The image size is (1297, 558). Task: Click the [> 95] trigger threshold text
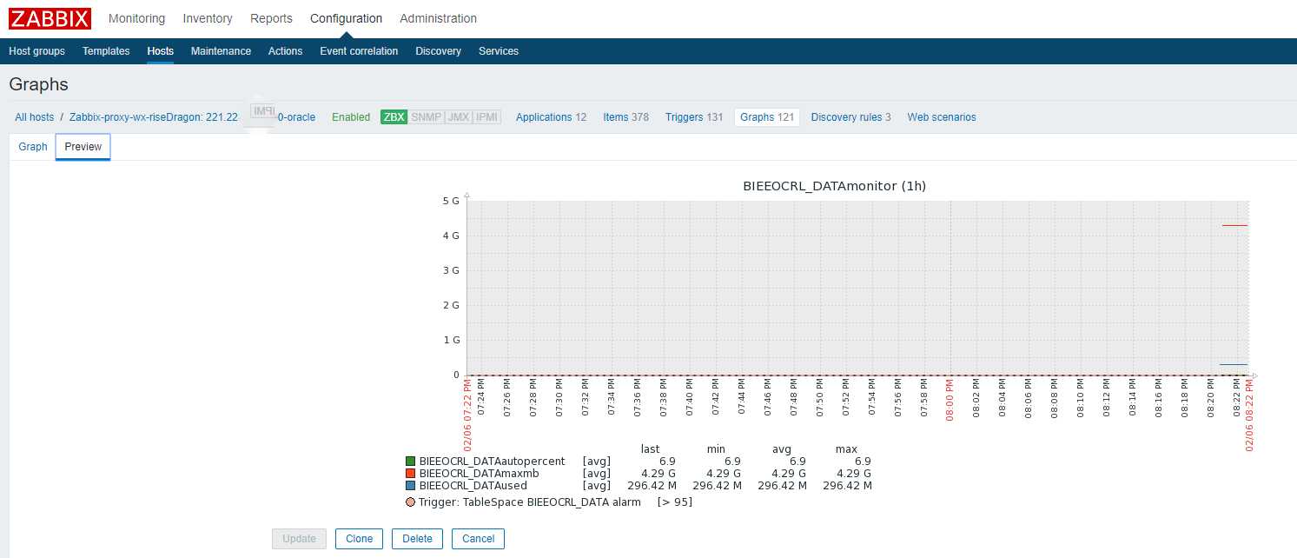pos(675,502)
